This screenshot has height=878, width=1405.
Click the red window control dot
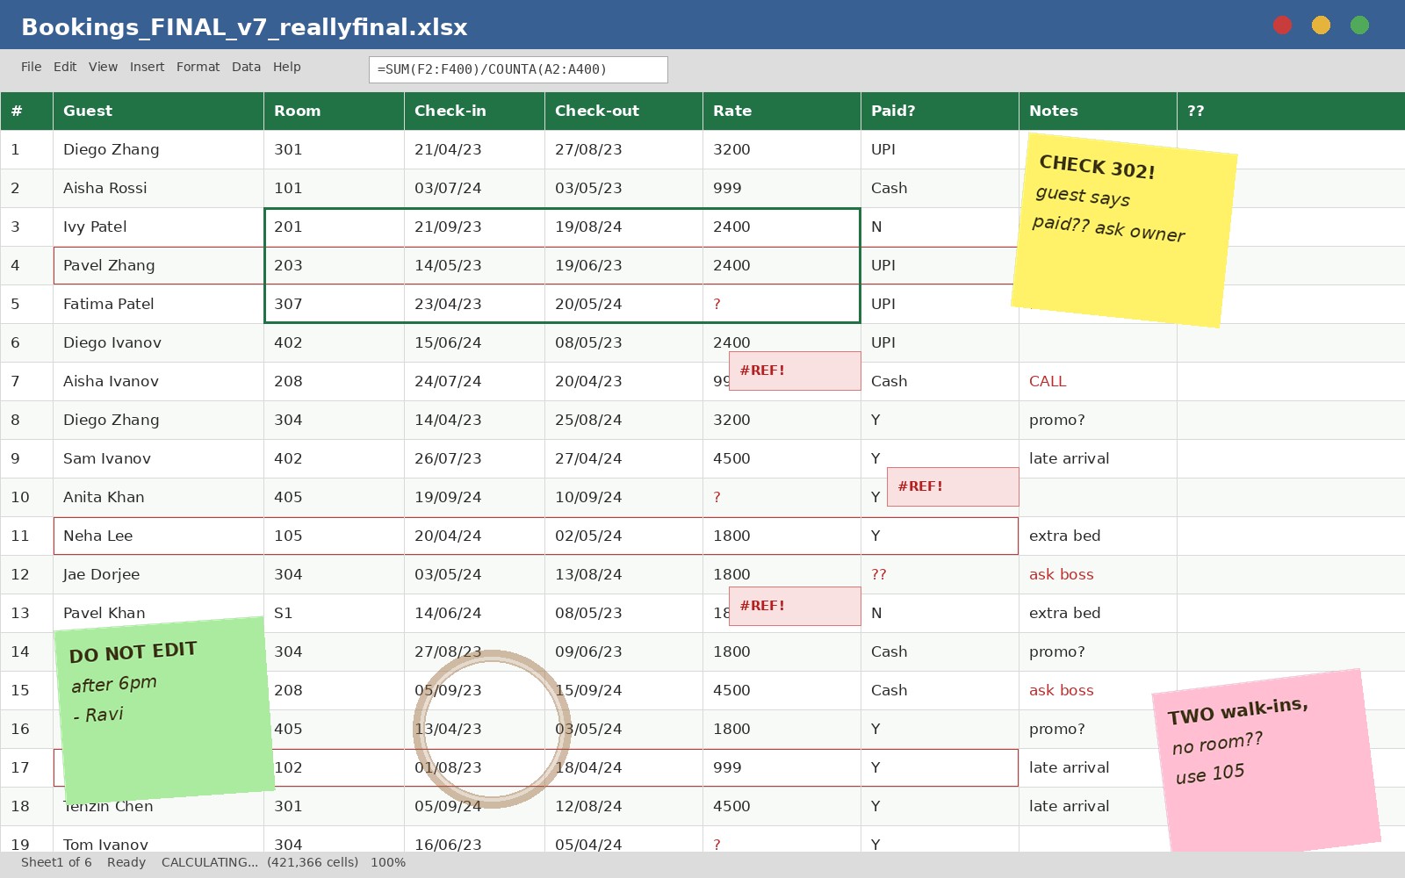coord(1282,25)
